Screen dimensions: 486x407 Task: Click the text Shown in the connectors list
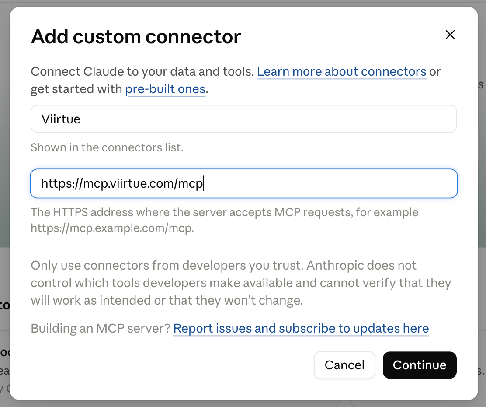pyautogui.click(x=107, y=147)
